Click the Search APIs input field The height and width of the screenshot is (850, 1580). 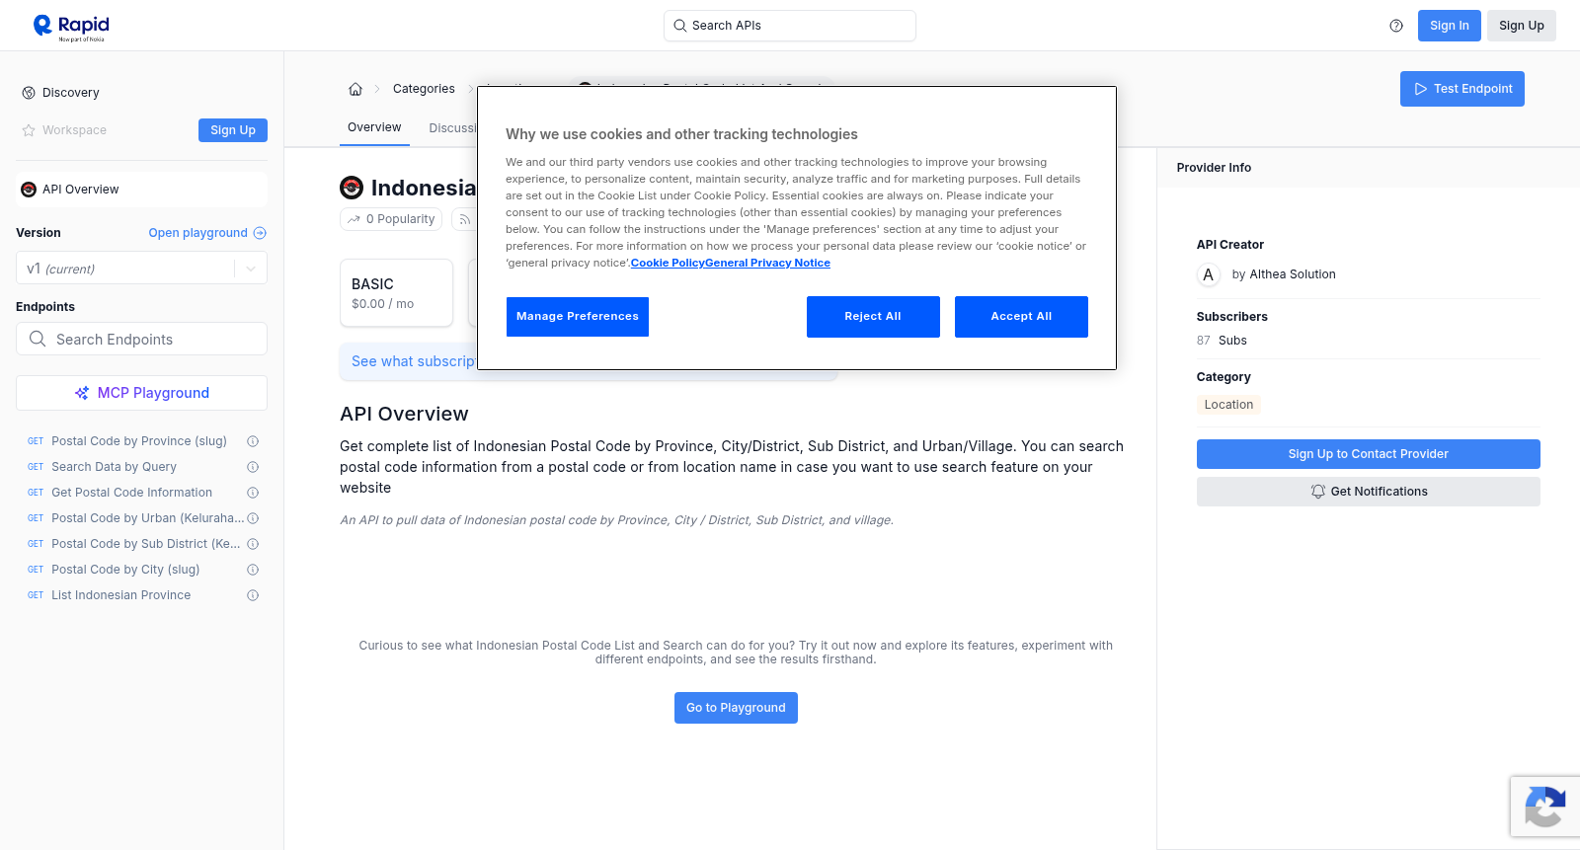tap(790, 26)
